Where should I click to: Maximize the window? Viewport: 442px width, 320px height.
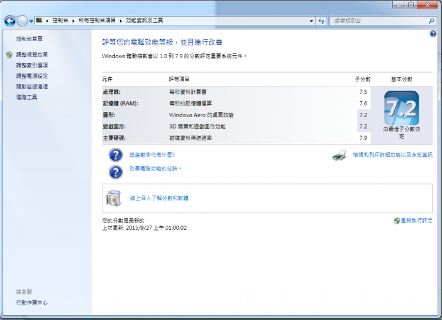(x=411, y=5)
